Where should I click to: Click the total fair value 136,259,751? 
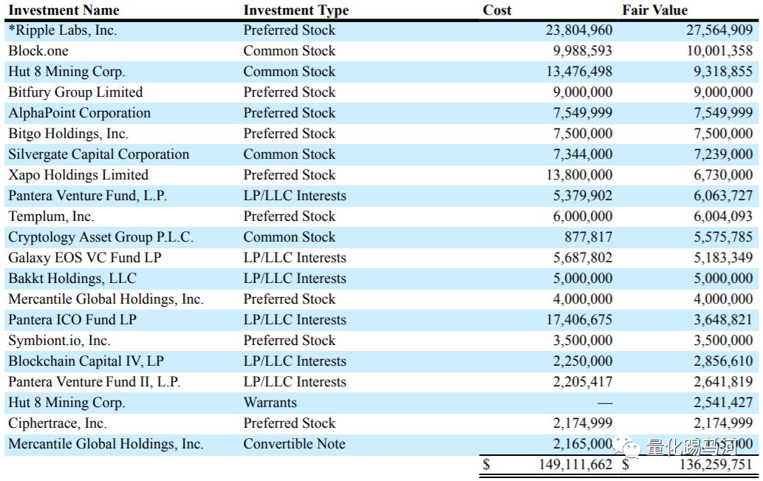(716, 465)
